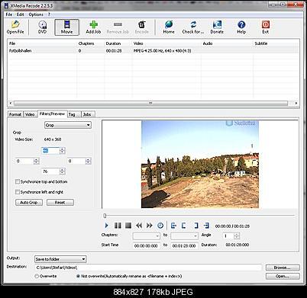Switch to the Format tab
Viewport: 307px width, 298px height.
click(15, 114)
